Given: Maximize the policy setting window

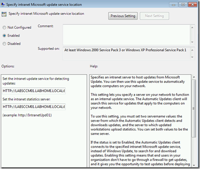Looking at the screenshot, I should pyautogui.click(x=183, y=5).
